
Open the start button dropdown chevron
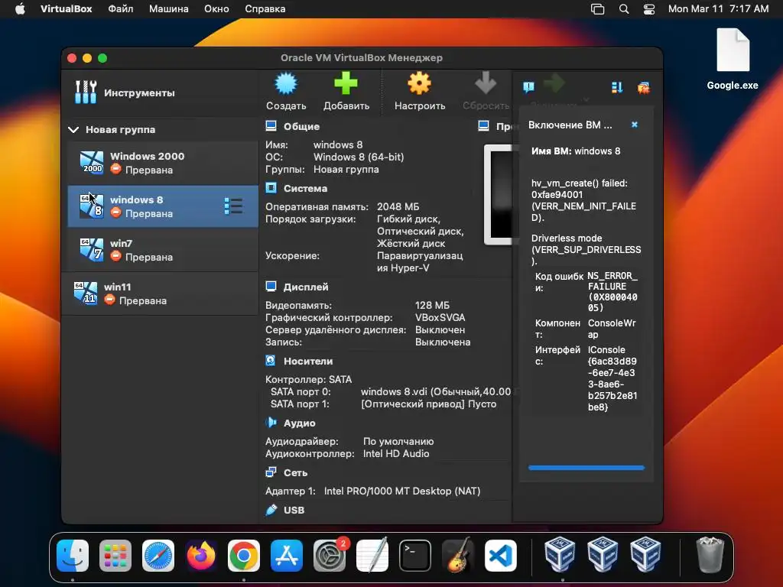586,100
